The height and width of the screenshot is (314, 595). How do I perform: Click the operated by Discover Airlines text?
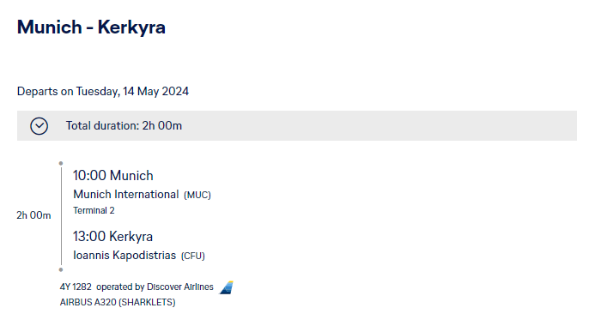155,287
